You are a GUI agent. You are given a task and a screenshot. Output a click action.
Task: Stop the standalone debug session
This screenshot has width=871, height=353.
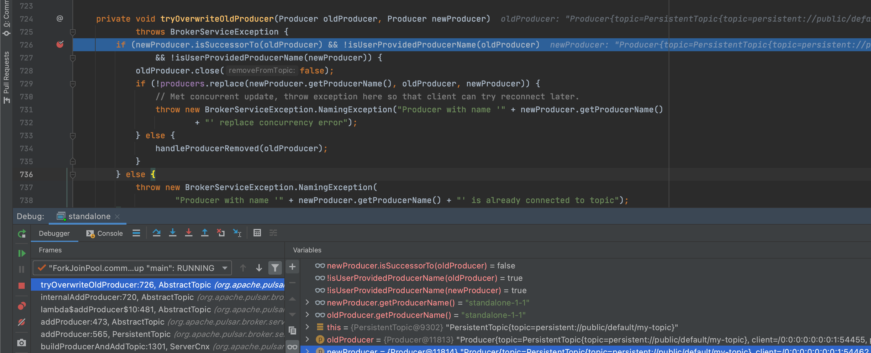pyautogui.click(x=21, y=285)
